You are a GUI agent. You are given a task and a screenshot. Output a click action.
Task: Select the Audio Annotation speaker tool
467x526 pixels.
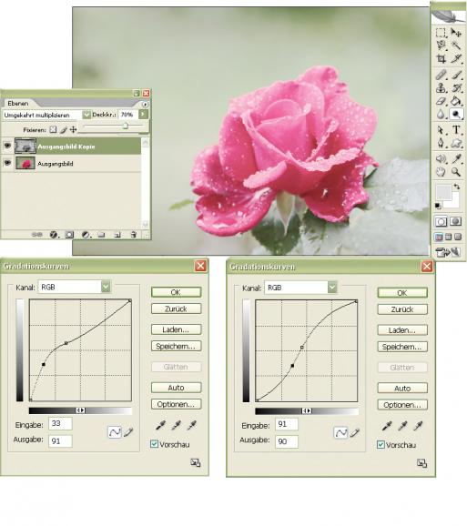[441, 158]
